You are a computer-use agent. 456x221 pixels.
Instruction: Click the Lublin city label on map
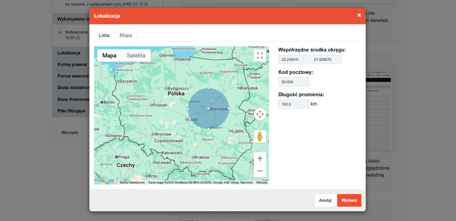(x=238, y=131)
